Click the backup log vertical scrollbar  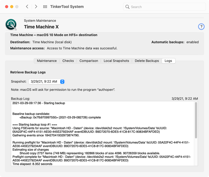click(196, 120)
